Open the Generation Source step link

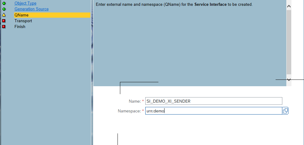[31, 9]
